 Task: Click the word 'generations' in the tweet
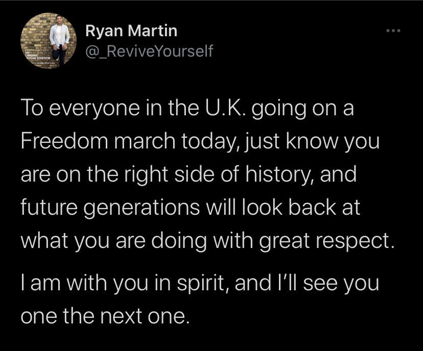click(x=142, y=209)
